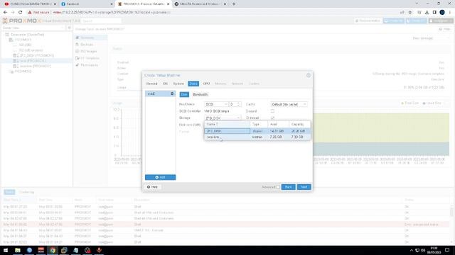Show hidden system tray icons
Image resolution: width=455 pixels, height=255 pixels.
(x=411, y=250)
